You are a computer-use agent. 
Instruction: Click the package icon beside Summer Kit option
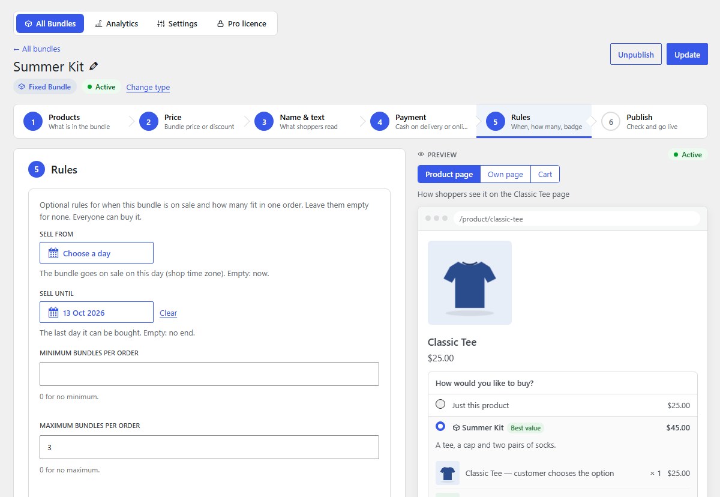click(x=456, y=428)
